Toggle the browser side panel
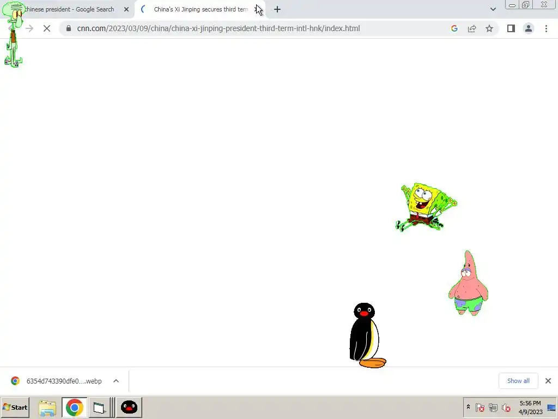The image size is (558, 419). (511, 28)
